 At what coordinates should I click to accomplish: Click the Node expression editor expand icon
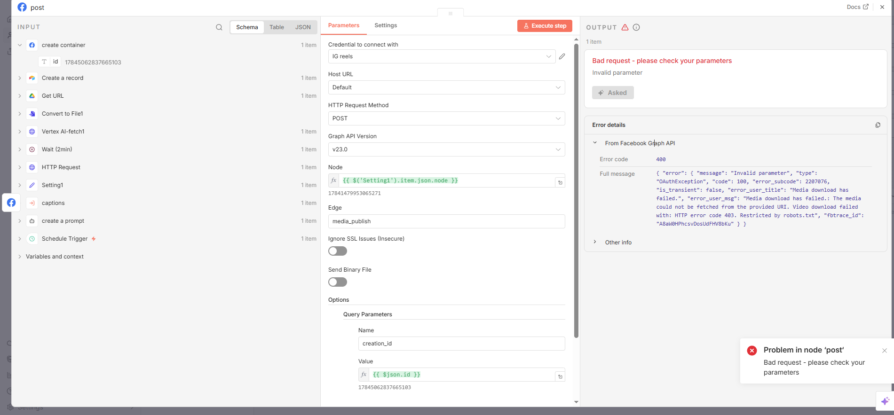tap(560, 182)
